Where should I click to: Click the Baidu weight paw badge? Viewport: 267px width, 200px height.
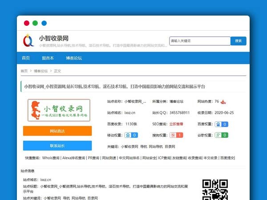(x=221, y=124)
